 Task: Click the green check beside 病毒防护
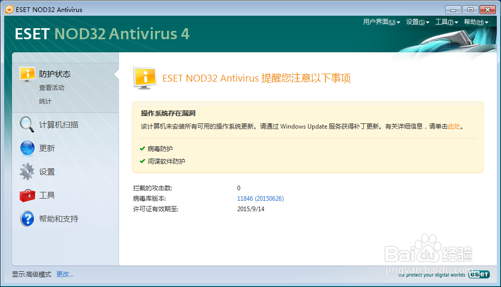pyautogui.click(x=142, y=148)
